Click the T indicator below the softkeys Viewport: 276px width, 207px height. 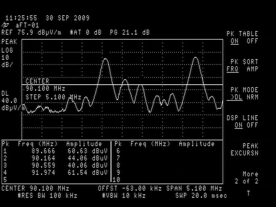248,193
